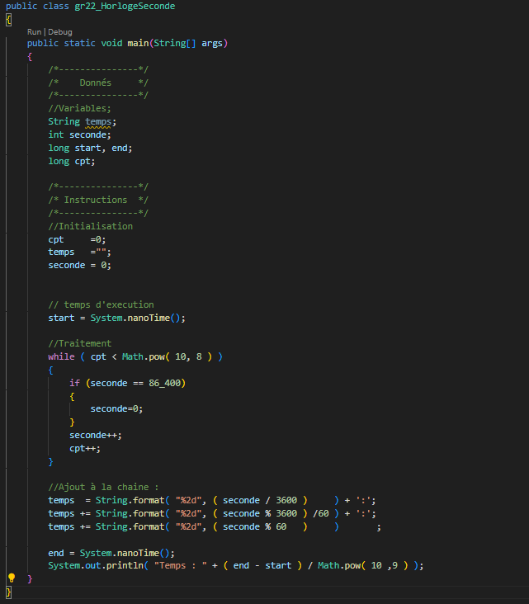The image size is (529, 604).
Task: Click the 'long cpt;' declaration line
Action: tap(72, 161)
